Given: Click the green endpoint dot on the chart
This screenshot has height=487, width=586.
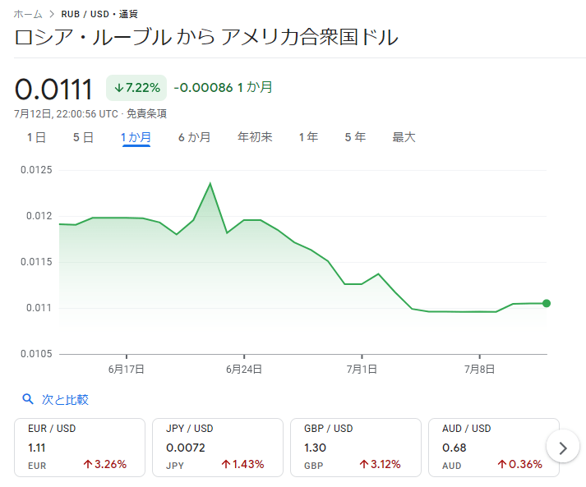Looking at the screenshot, I should [x=547, y=303].
